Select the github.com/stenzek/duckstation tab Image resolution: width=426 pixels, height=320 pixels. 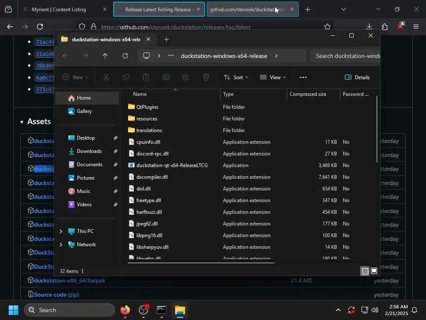click(247, 10)
